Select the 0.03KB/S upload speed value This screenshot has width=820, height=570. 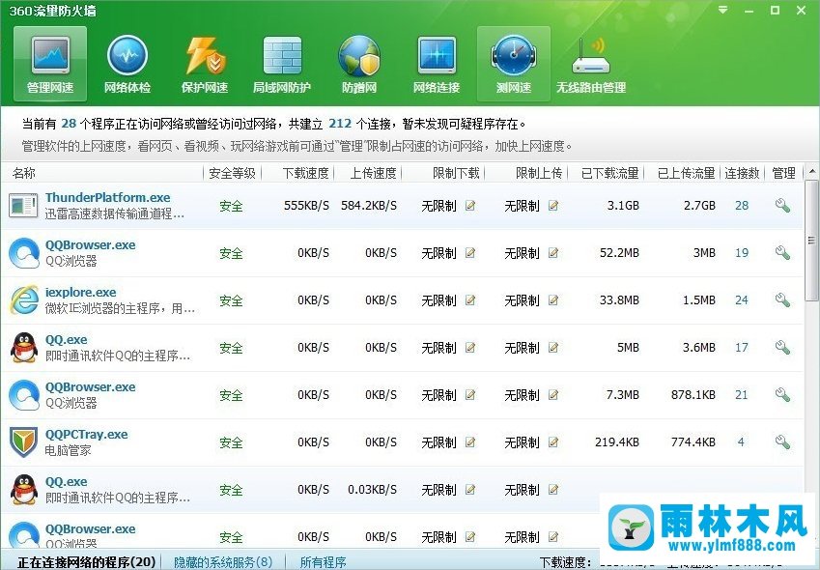(x=373, y=490)
